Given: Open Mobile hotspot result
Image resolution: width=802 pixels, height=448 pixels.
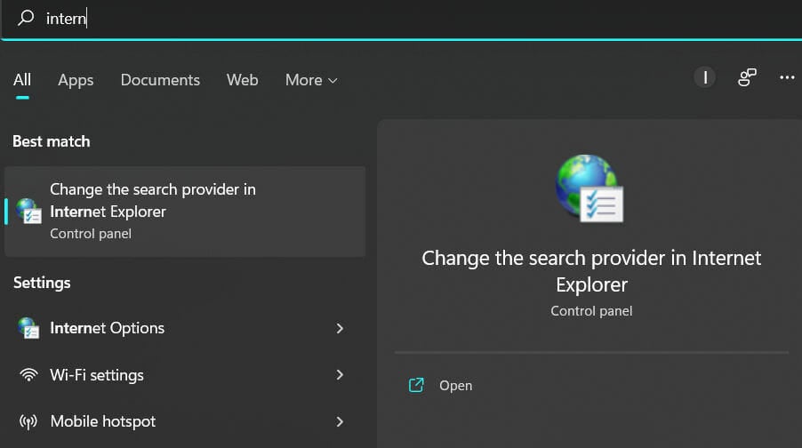Looking at the screenshot, I should click(185, 421).
